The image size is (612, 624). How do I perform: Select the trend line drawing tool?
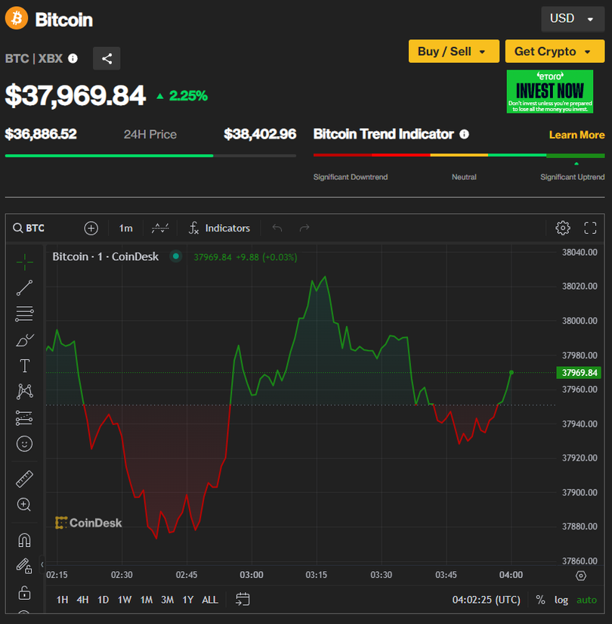(x=24, y=287)
